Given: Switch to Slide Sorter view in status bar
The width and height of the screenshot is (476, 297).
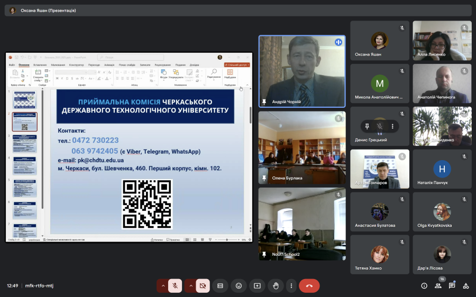Looking at the screenshot, I should pos(195,240).
